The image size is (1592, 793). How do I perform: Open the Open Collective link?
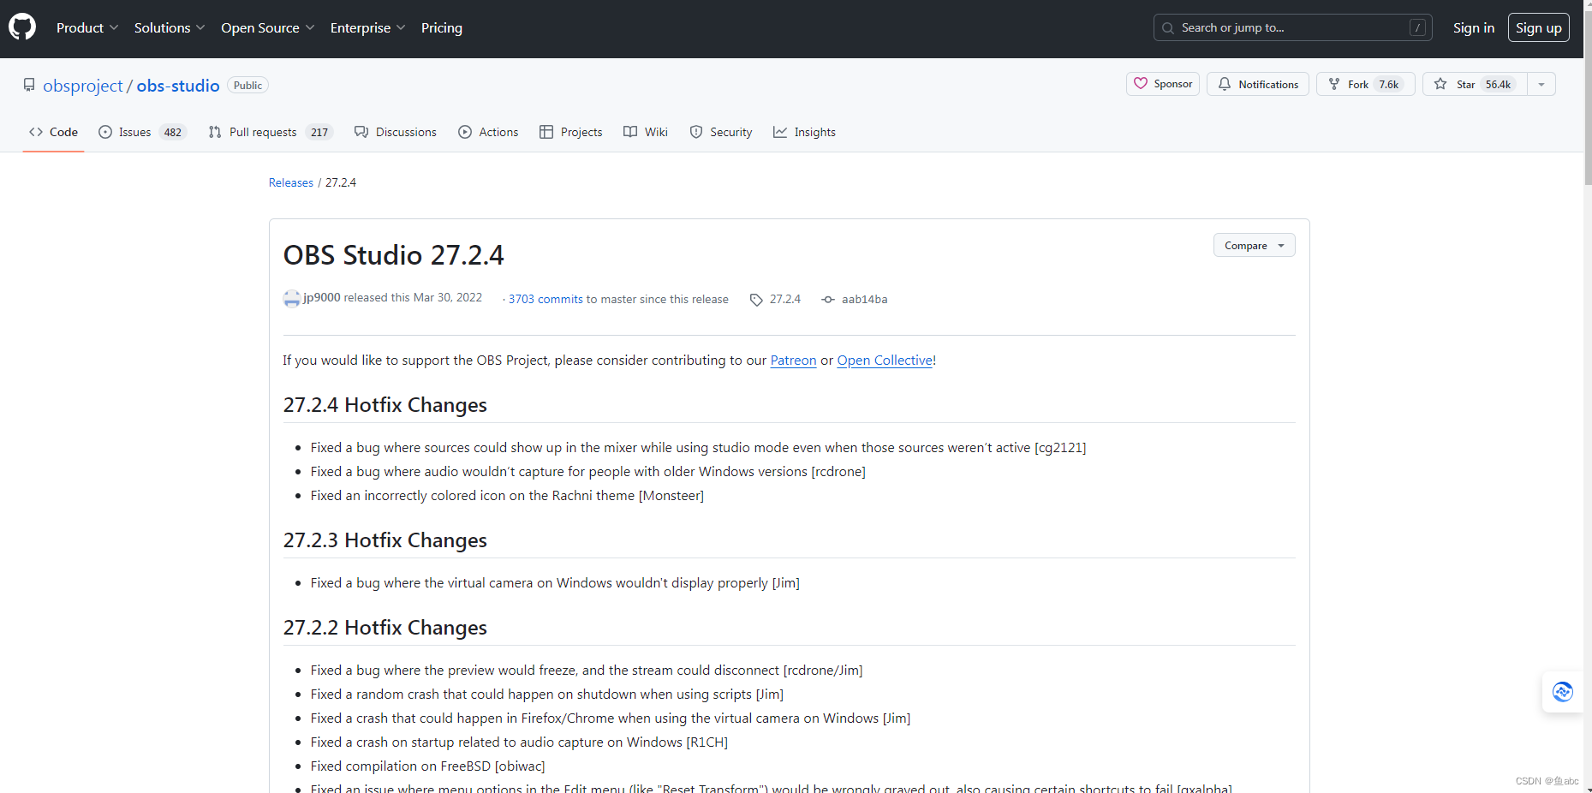pos(885,361)
